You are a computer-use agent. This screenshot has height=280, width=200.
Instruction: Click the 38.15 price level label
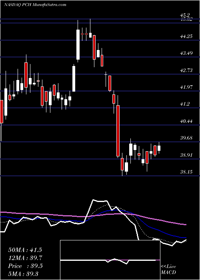click(186, 172)
